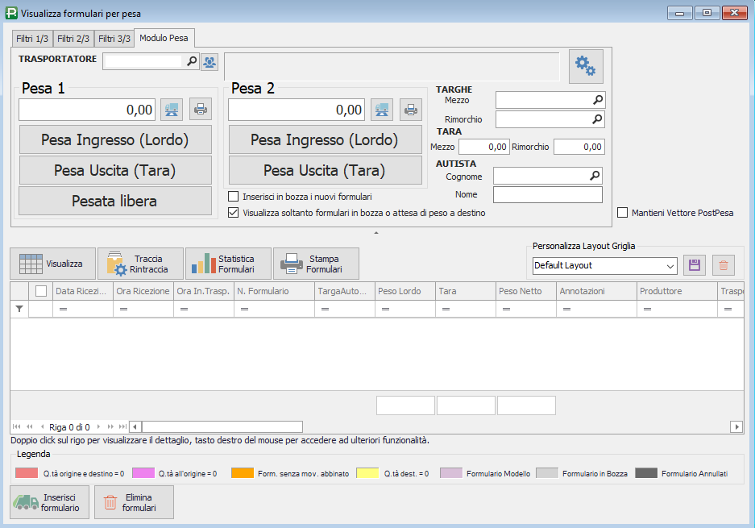Switch to the Filtri 2/3 tab
The image size is (755, 528).
(x=73, y=39)
